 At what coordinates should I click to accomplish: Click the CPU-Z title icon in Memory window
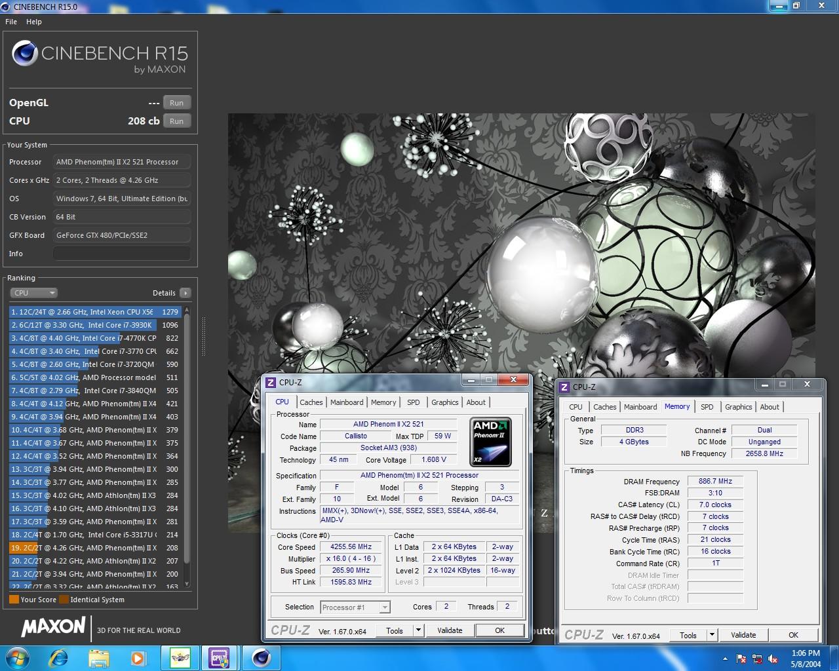(x=564, y=387)
